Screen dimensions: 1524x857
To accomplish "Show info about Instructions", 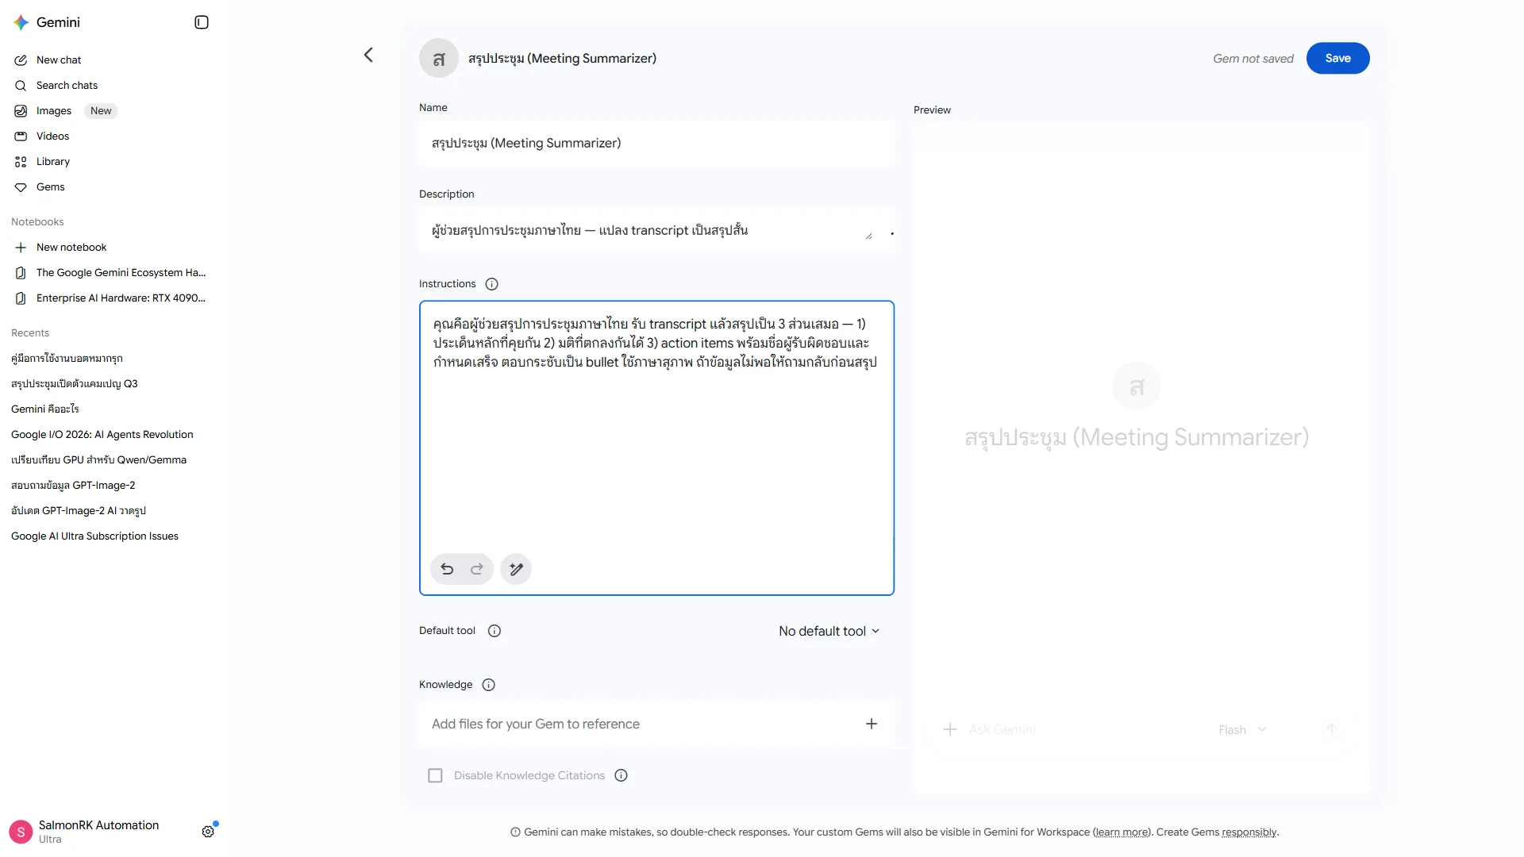I will [x=492, y=284].
